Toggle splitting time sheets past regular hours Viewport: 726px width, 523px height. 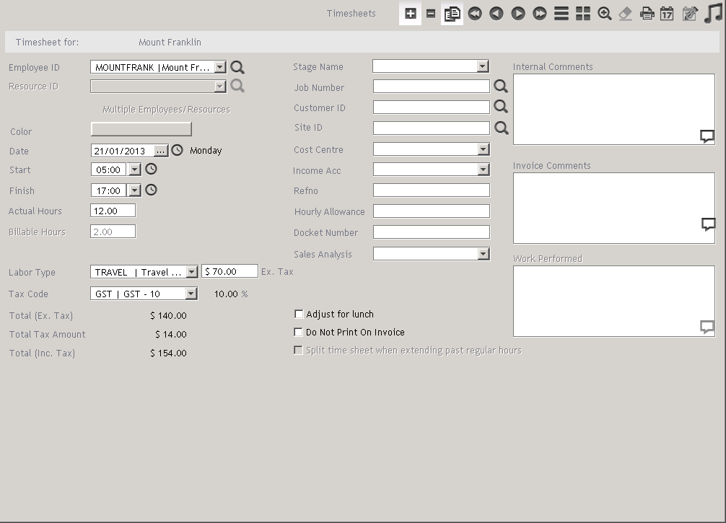click(298, 350)
